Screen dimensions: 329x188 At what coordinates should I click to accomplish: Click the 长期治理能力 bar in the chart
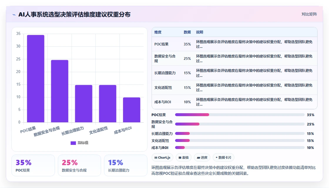tap(84, 104)
